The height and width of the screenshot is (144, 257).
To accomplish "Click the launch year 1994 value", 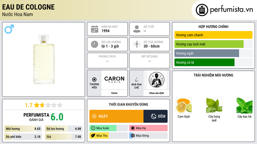I will tap(105, 31).
